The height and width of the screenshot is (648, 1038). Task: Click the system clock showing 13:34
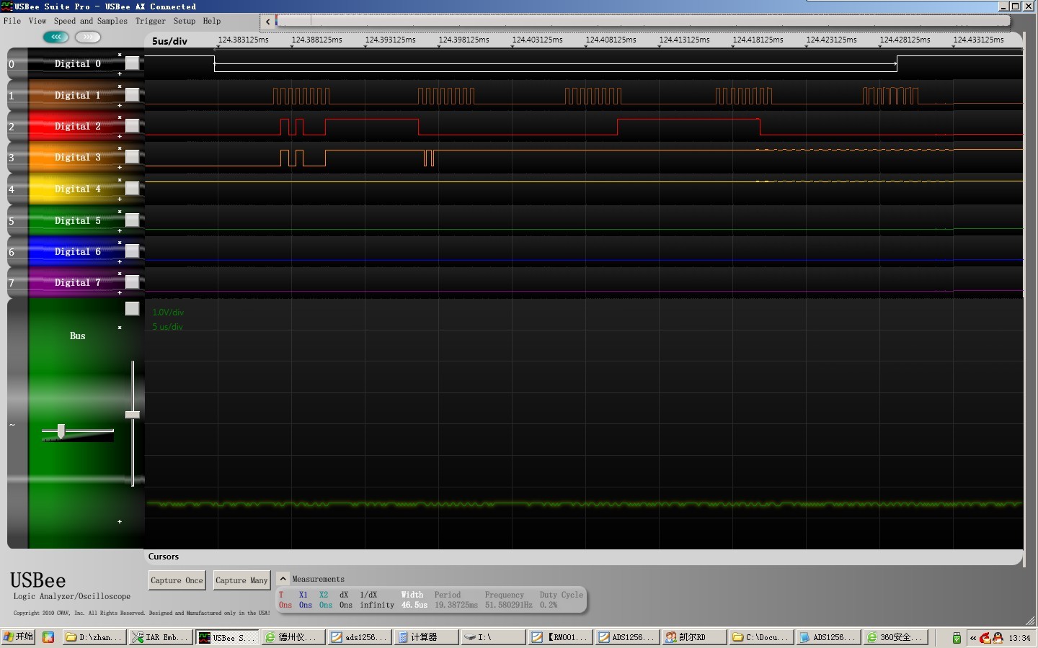tap(1019, 638)
